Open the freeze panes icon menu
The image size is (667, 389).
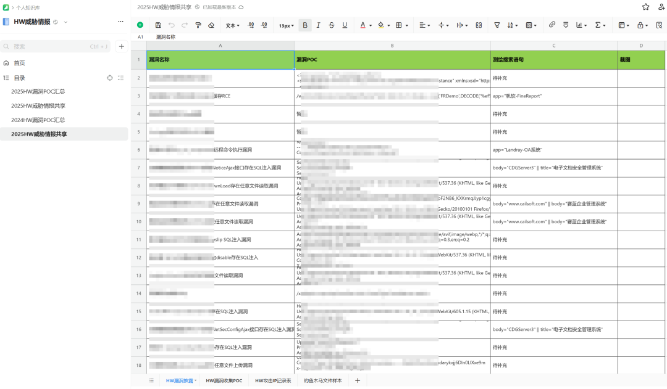(x=624, y=25)
